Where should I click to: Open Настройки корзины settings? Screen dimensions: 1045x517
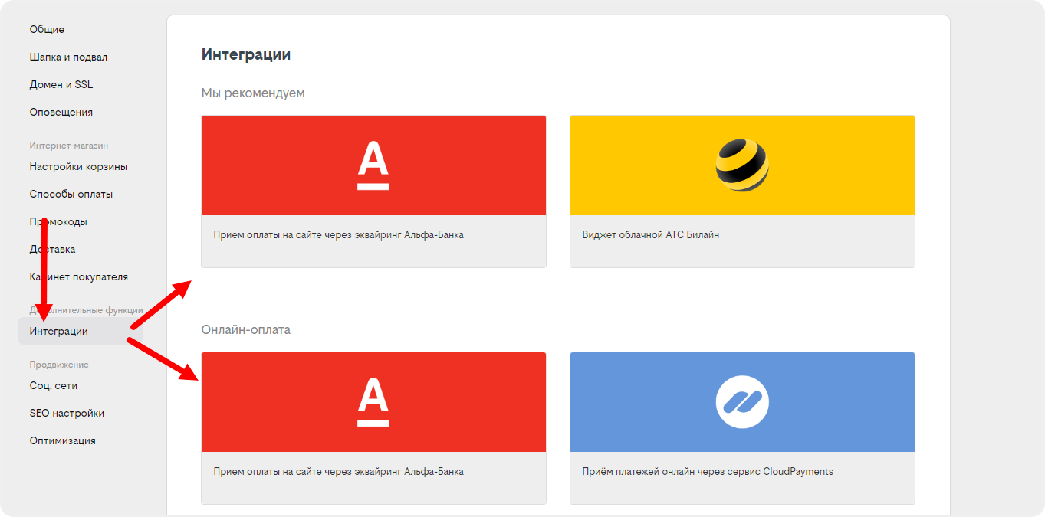pyautogui.click(x=78, y=166)
